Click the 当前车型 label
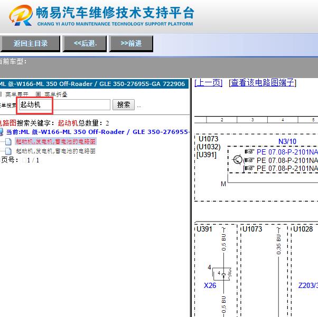 13,61
